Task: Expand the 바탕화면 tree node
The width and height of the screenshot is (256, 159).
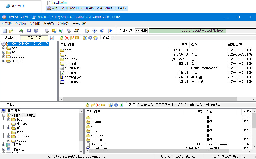Action: (3, 149)
